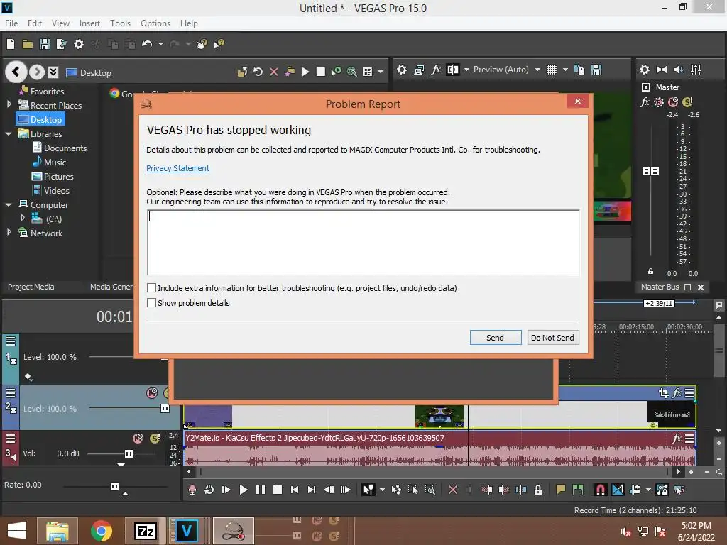The width and height of the screenshot is (727, 545).
Task: Create a new project with New icon
Action: pos(11,44)
